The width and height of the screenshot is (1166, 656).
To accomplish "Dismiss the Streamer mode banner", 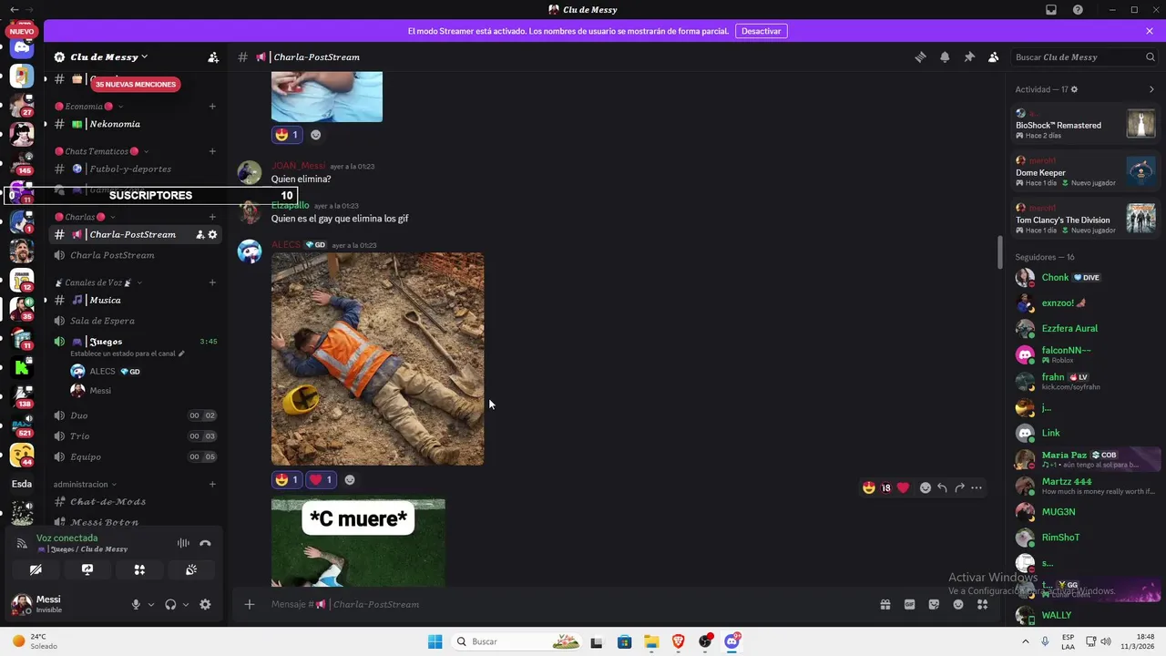I will coord(1150,31).
